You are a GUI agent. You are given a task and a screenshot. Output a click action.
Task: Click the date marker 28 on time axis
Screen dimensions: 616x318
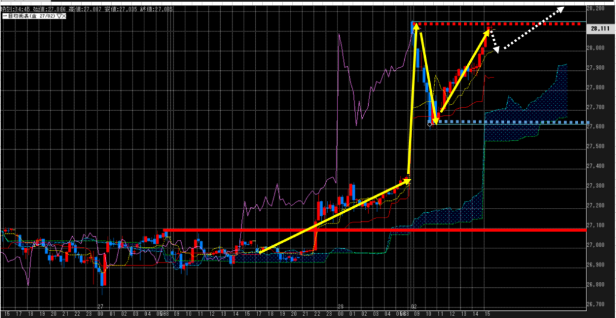[x=340, y=305]
